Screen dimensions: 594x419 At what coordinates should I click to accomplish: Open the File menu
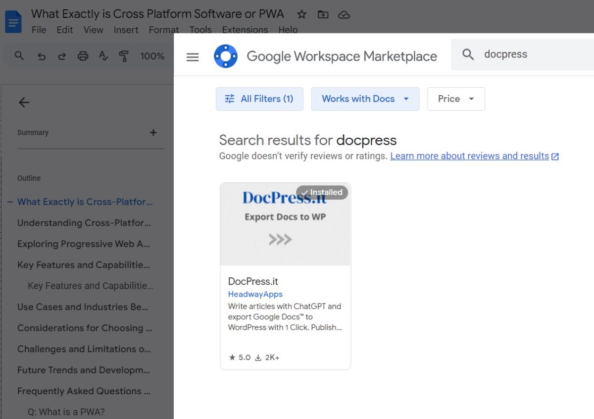(x=39, y=30)
